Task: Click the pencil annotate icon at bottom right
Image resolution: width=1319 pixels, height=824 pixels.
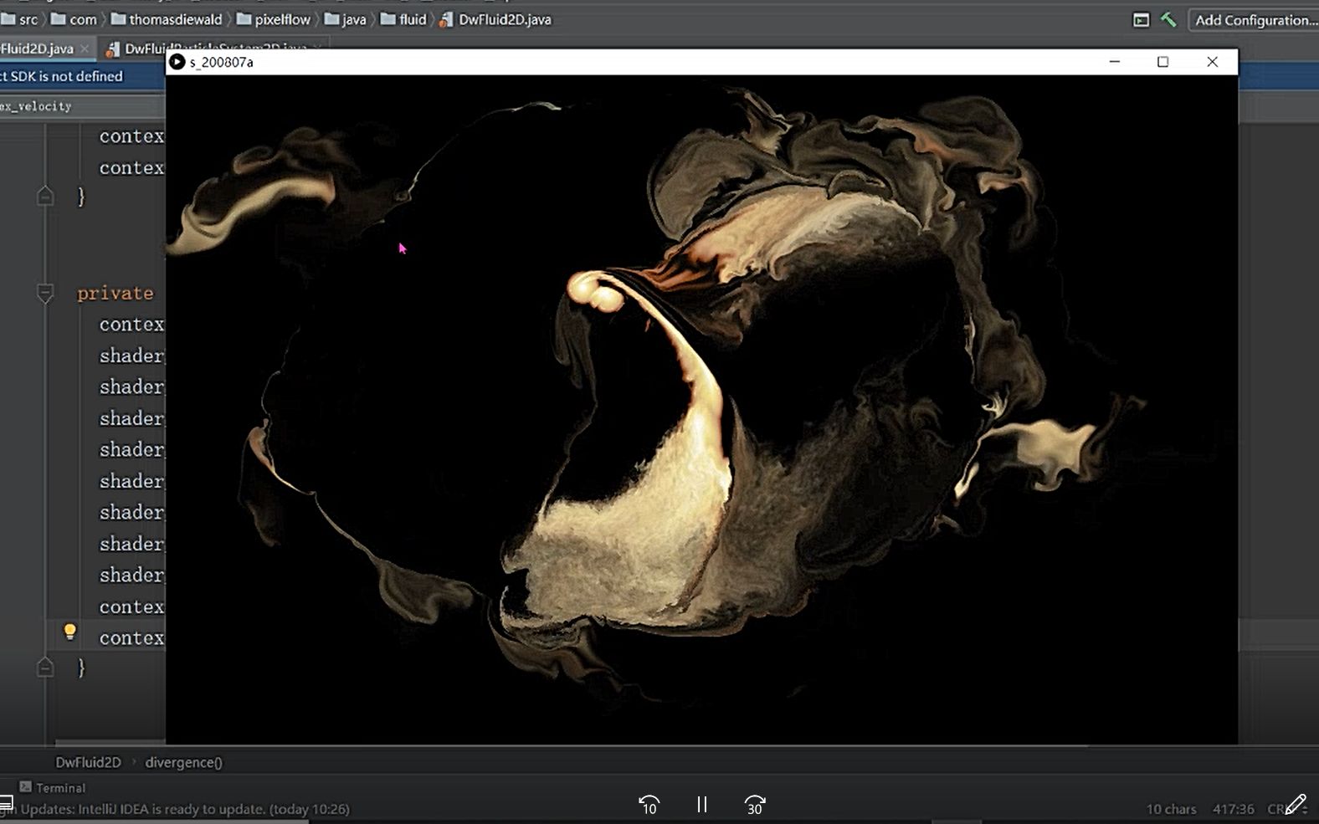Action: [1295, 805]
